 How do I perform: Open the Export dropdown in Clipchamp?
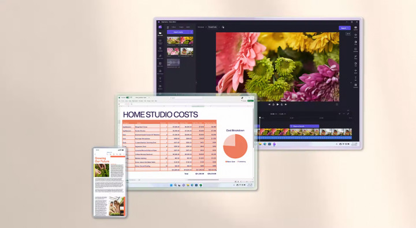pyautogui.click(x=344, y=28)
